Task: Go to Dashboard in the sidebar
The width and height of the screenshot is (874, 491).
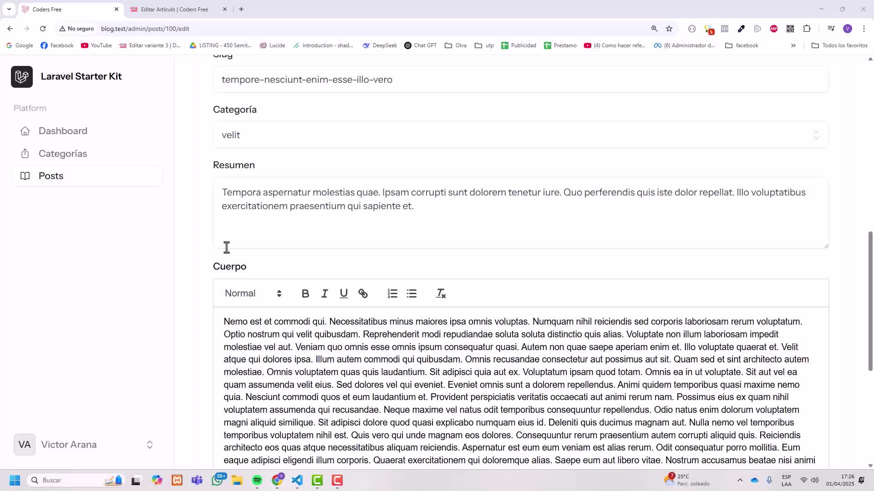Action: [63, 131]
